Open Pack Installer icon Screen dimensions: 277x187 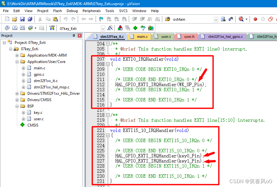click(151, 28)
